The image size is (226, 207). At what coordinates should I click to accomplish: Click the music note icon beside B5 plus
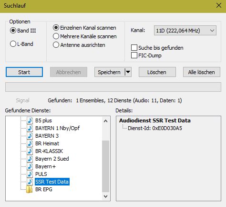[x=30, y=120]
